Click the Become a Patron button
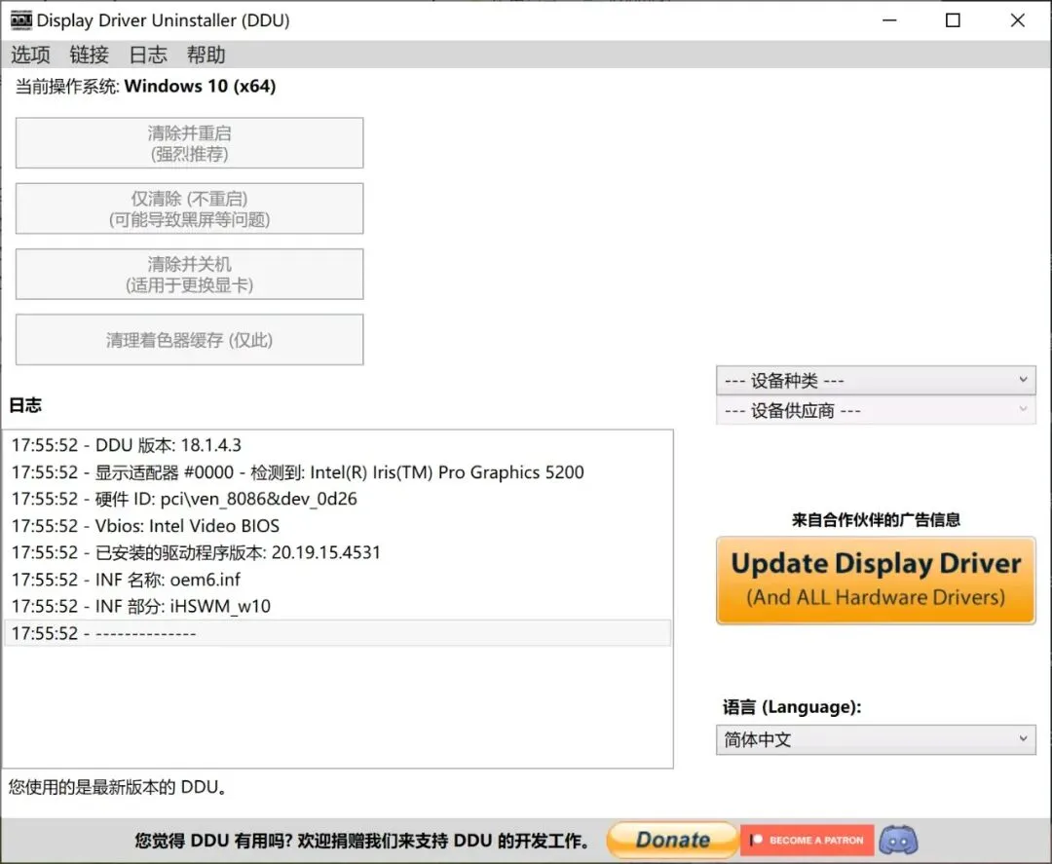Image resolution: width=1052 pixels, height=864 pixels. click(x=808, y=840)
